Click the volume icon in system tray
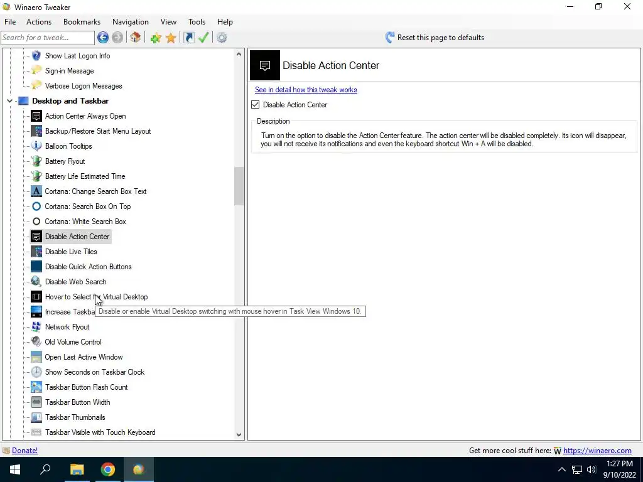643x482 pixels. click(592, 469)
